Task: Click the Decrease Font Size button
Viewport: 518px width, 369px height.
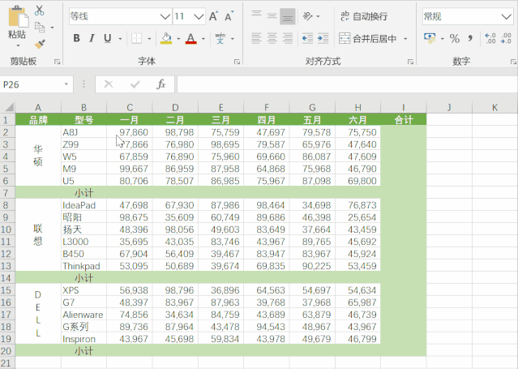Action: coord(229,16)
